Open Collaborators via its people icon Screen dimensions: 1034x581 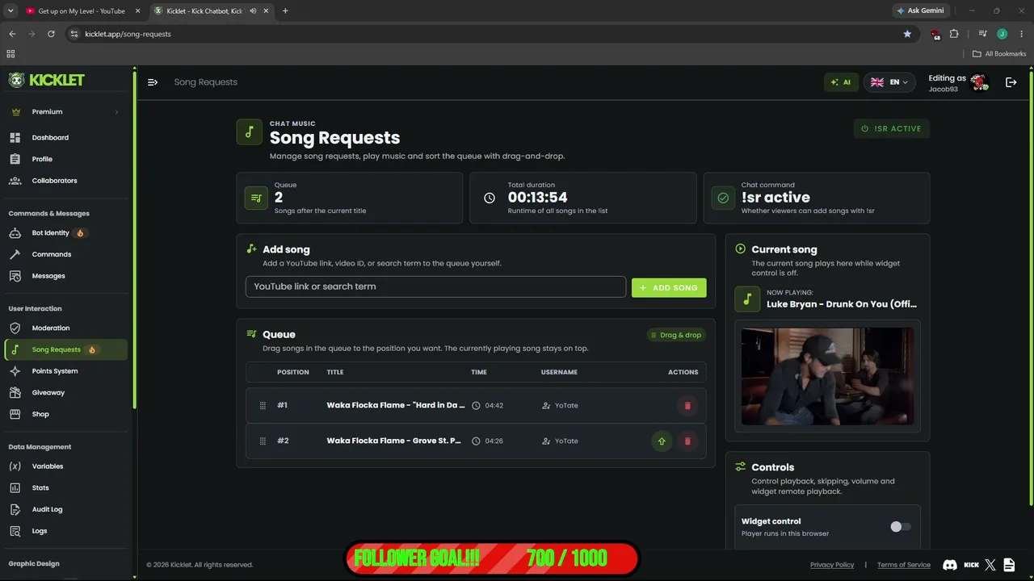[x=15, y=181]
